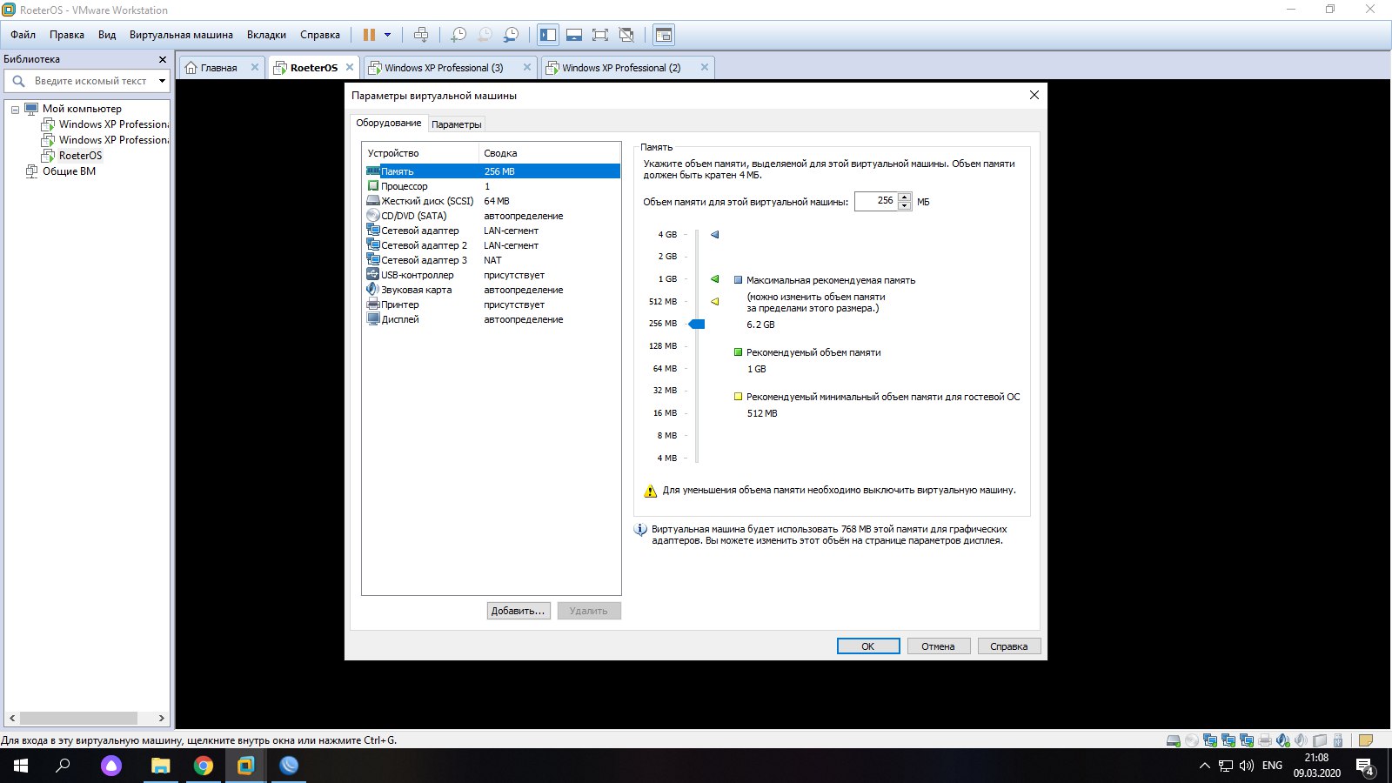Image resolution: width=1392 pixels, height=783 pixels.
Task: Open the Виртуальная машина menu
Action: (181, 35)
